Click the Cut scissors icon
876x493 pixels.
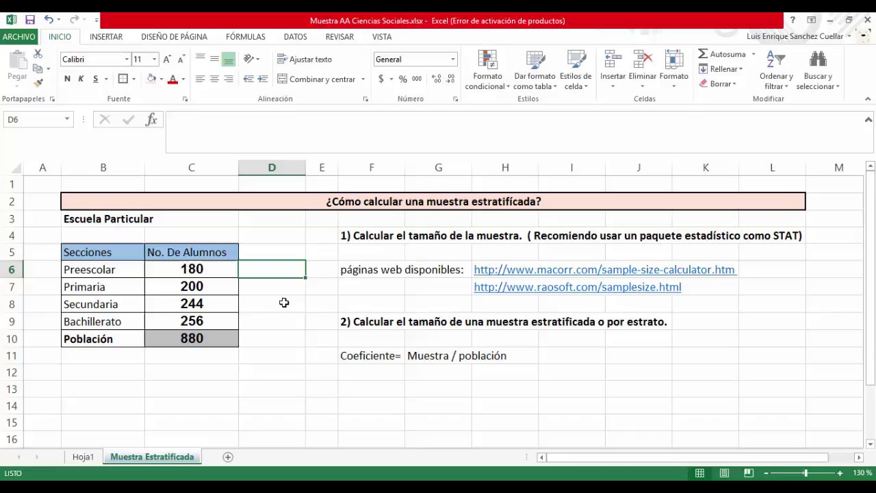[38, 54]
